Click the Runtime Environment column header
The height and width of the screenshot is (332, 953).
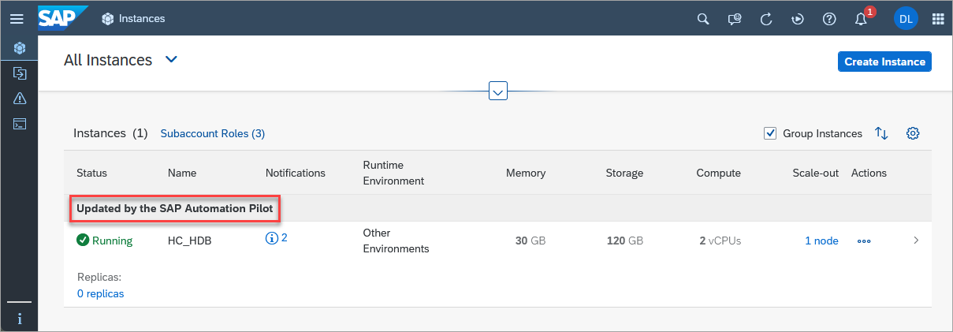(393, 173)
